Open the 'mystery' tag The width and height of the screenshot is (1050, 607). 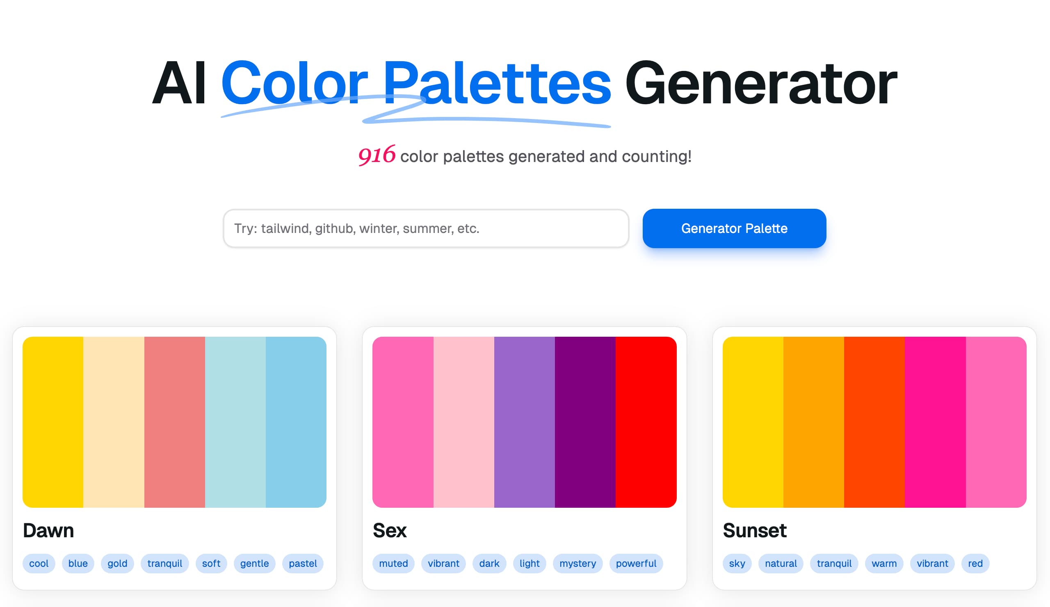click(577, 563)
